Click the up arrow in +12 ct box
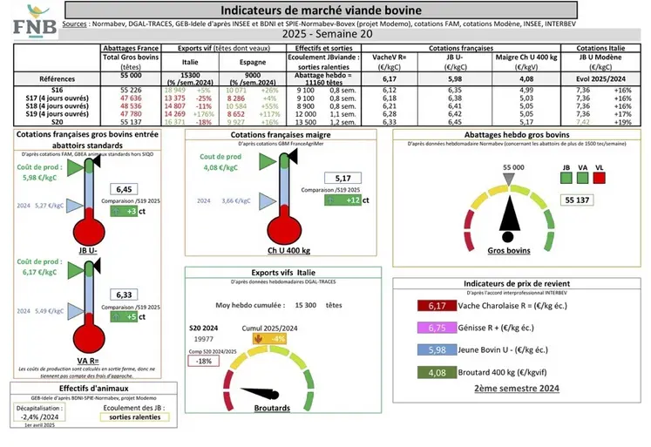The width and height of the screenshot is (651, 447). [330, 200]
